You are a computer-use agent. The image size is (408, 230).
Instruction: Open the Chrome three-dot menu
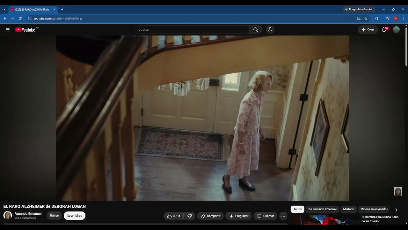403,19
